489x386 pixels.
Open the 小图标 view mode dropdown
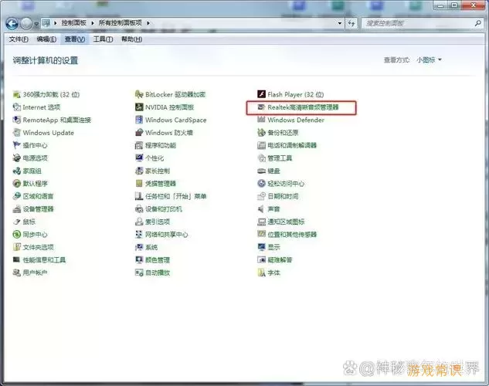(x=429, y=59)
